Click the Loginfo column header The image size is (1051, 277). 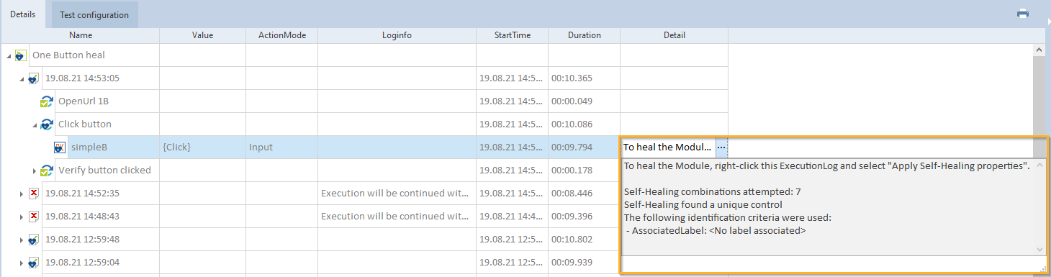pyautogui.click(x=397, y=35)
